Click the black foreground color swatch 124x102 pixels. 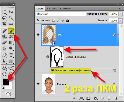(6, 82)
